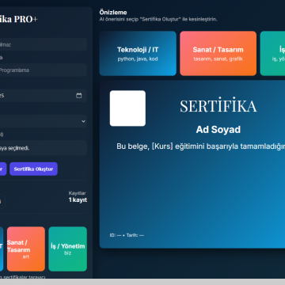Click the 1 kayıt records count
Image resolution: width=285 pixels, height=285 pixels.
point(78,200)
